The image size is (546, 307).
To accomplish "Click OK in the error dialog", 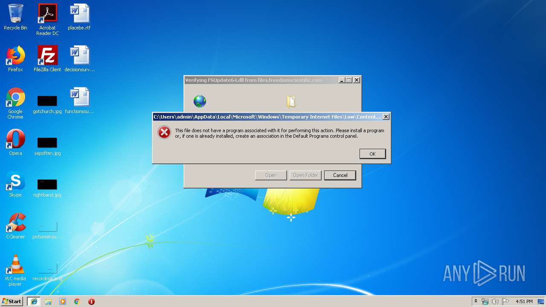I will coord(372,154).
